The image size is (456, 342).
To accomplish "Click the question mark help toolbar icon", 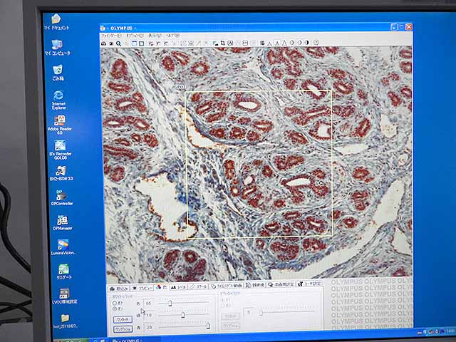I will coord(316,43).
